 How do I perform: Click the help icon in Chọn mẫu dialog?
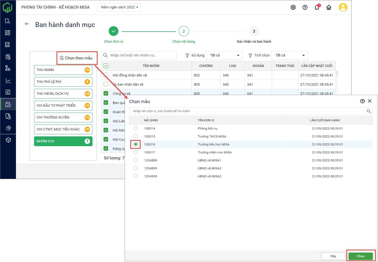[362, 101]
